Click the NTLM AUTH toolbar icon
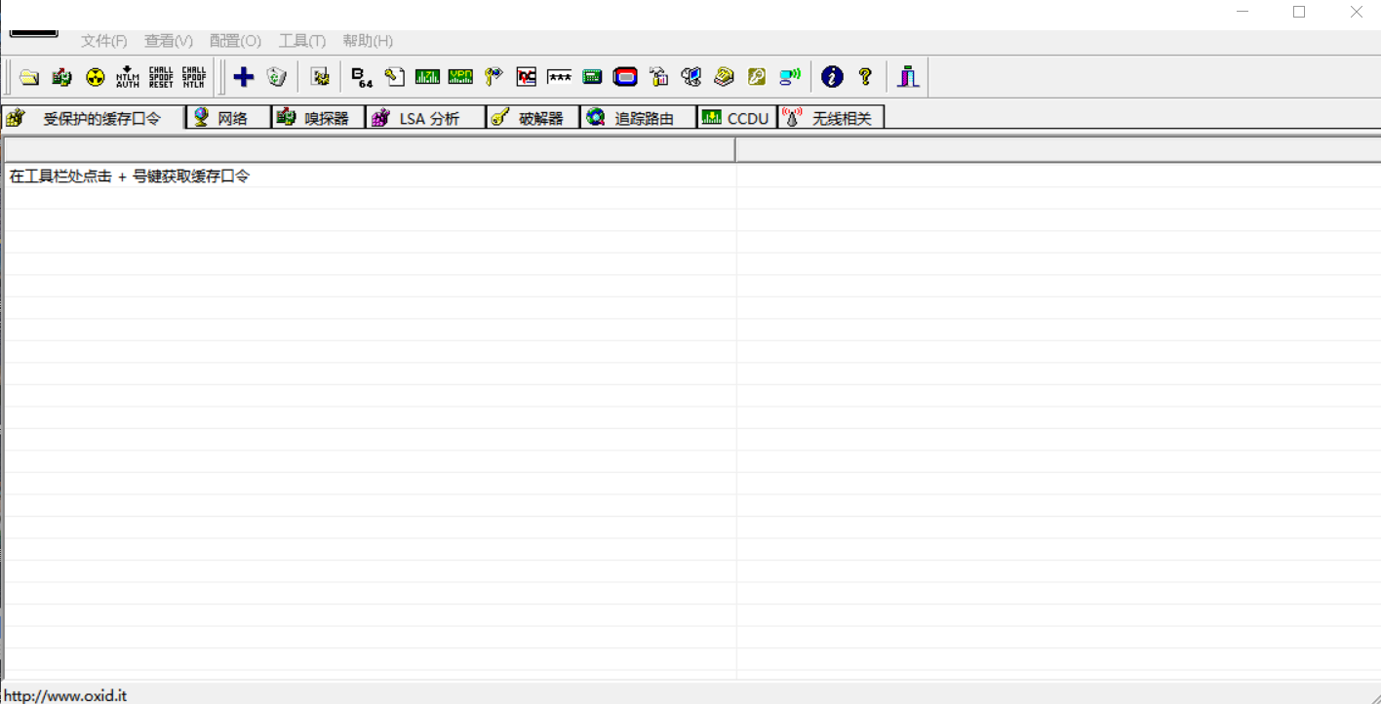Image resolution: width=1381 pixels, height=704 pixels. pos(128,77)
